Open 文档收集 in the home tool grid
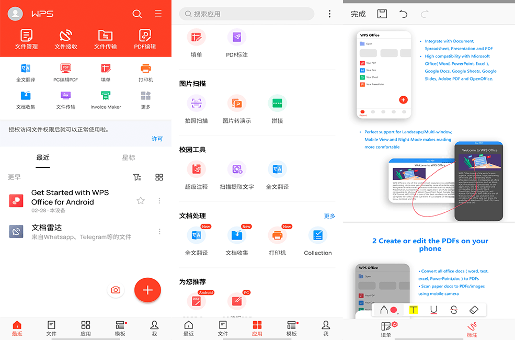The height and width of the screenshot is (340, 515). (x=26, y=100)
